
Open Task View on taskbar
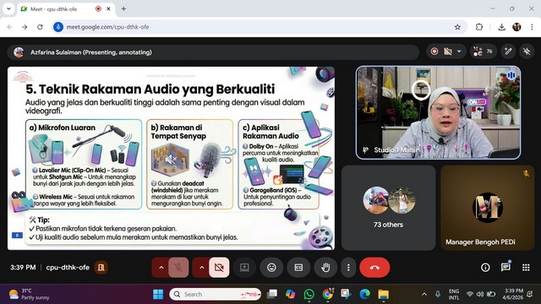point(272,295)
